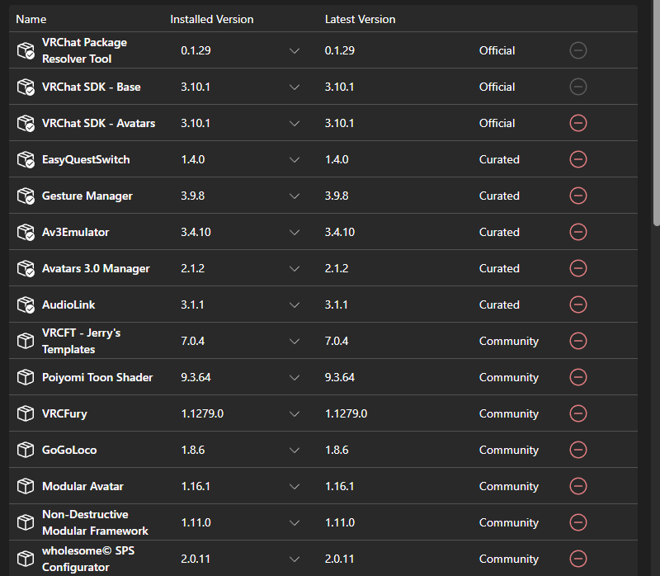Remove the Poiyomi Toon Shader package
The width and height of the screenshot is (660, 576).
pos(578,377)
